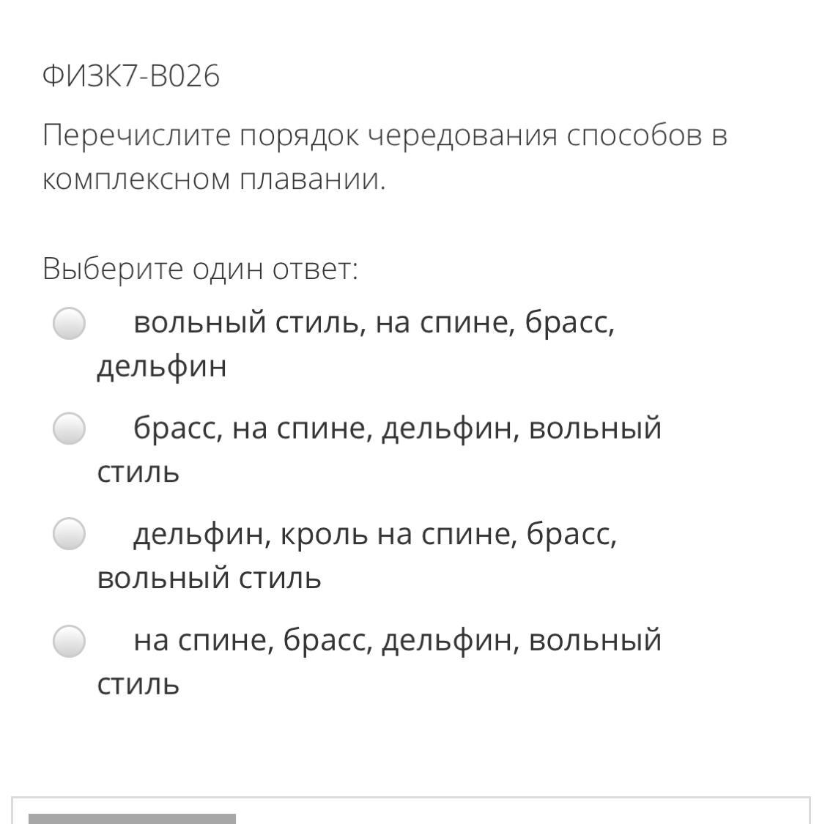Click the wrapped text 'вольный стиль' under third option

pos(210,578)
